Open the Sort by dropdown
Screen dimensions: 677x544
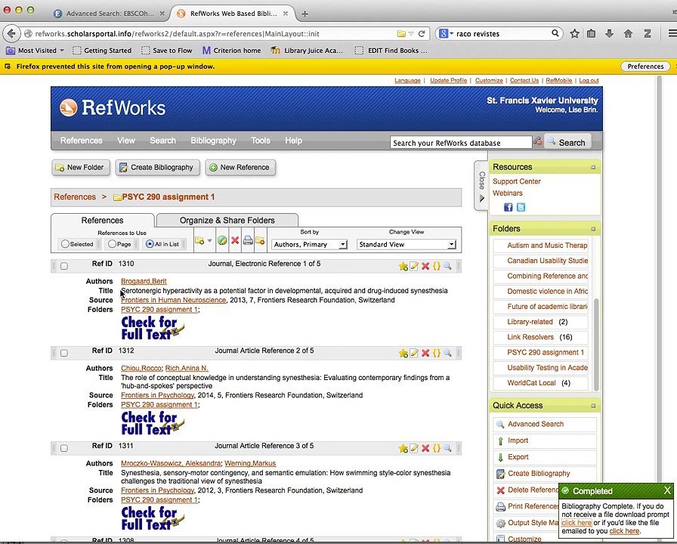(309, 244)
